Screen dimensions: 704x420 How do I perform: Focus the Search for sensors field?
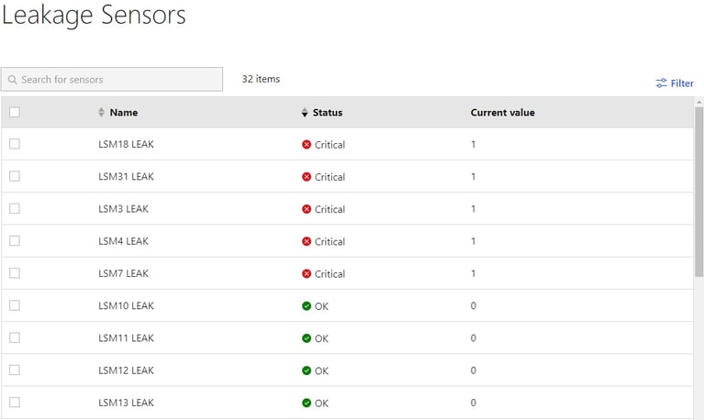pos(119,80)
